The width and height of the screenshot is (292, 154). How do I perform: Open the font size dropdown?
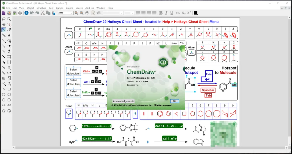[132, 13]
